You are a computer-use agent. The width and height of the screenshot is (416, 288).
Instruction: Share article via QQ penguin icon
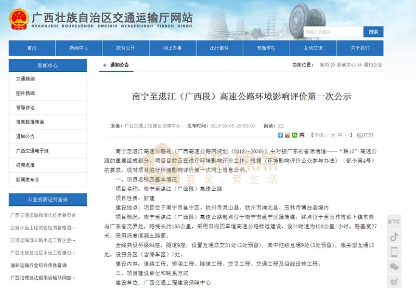point(302,135)
